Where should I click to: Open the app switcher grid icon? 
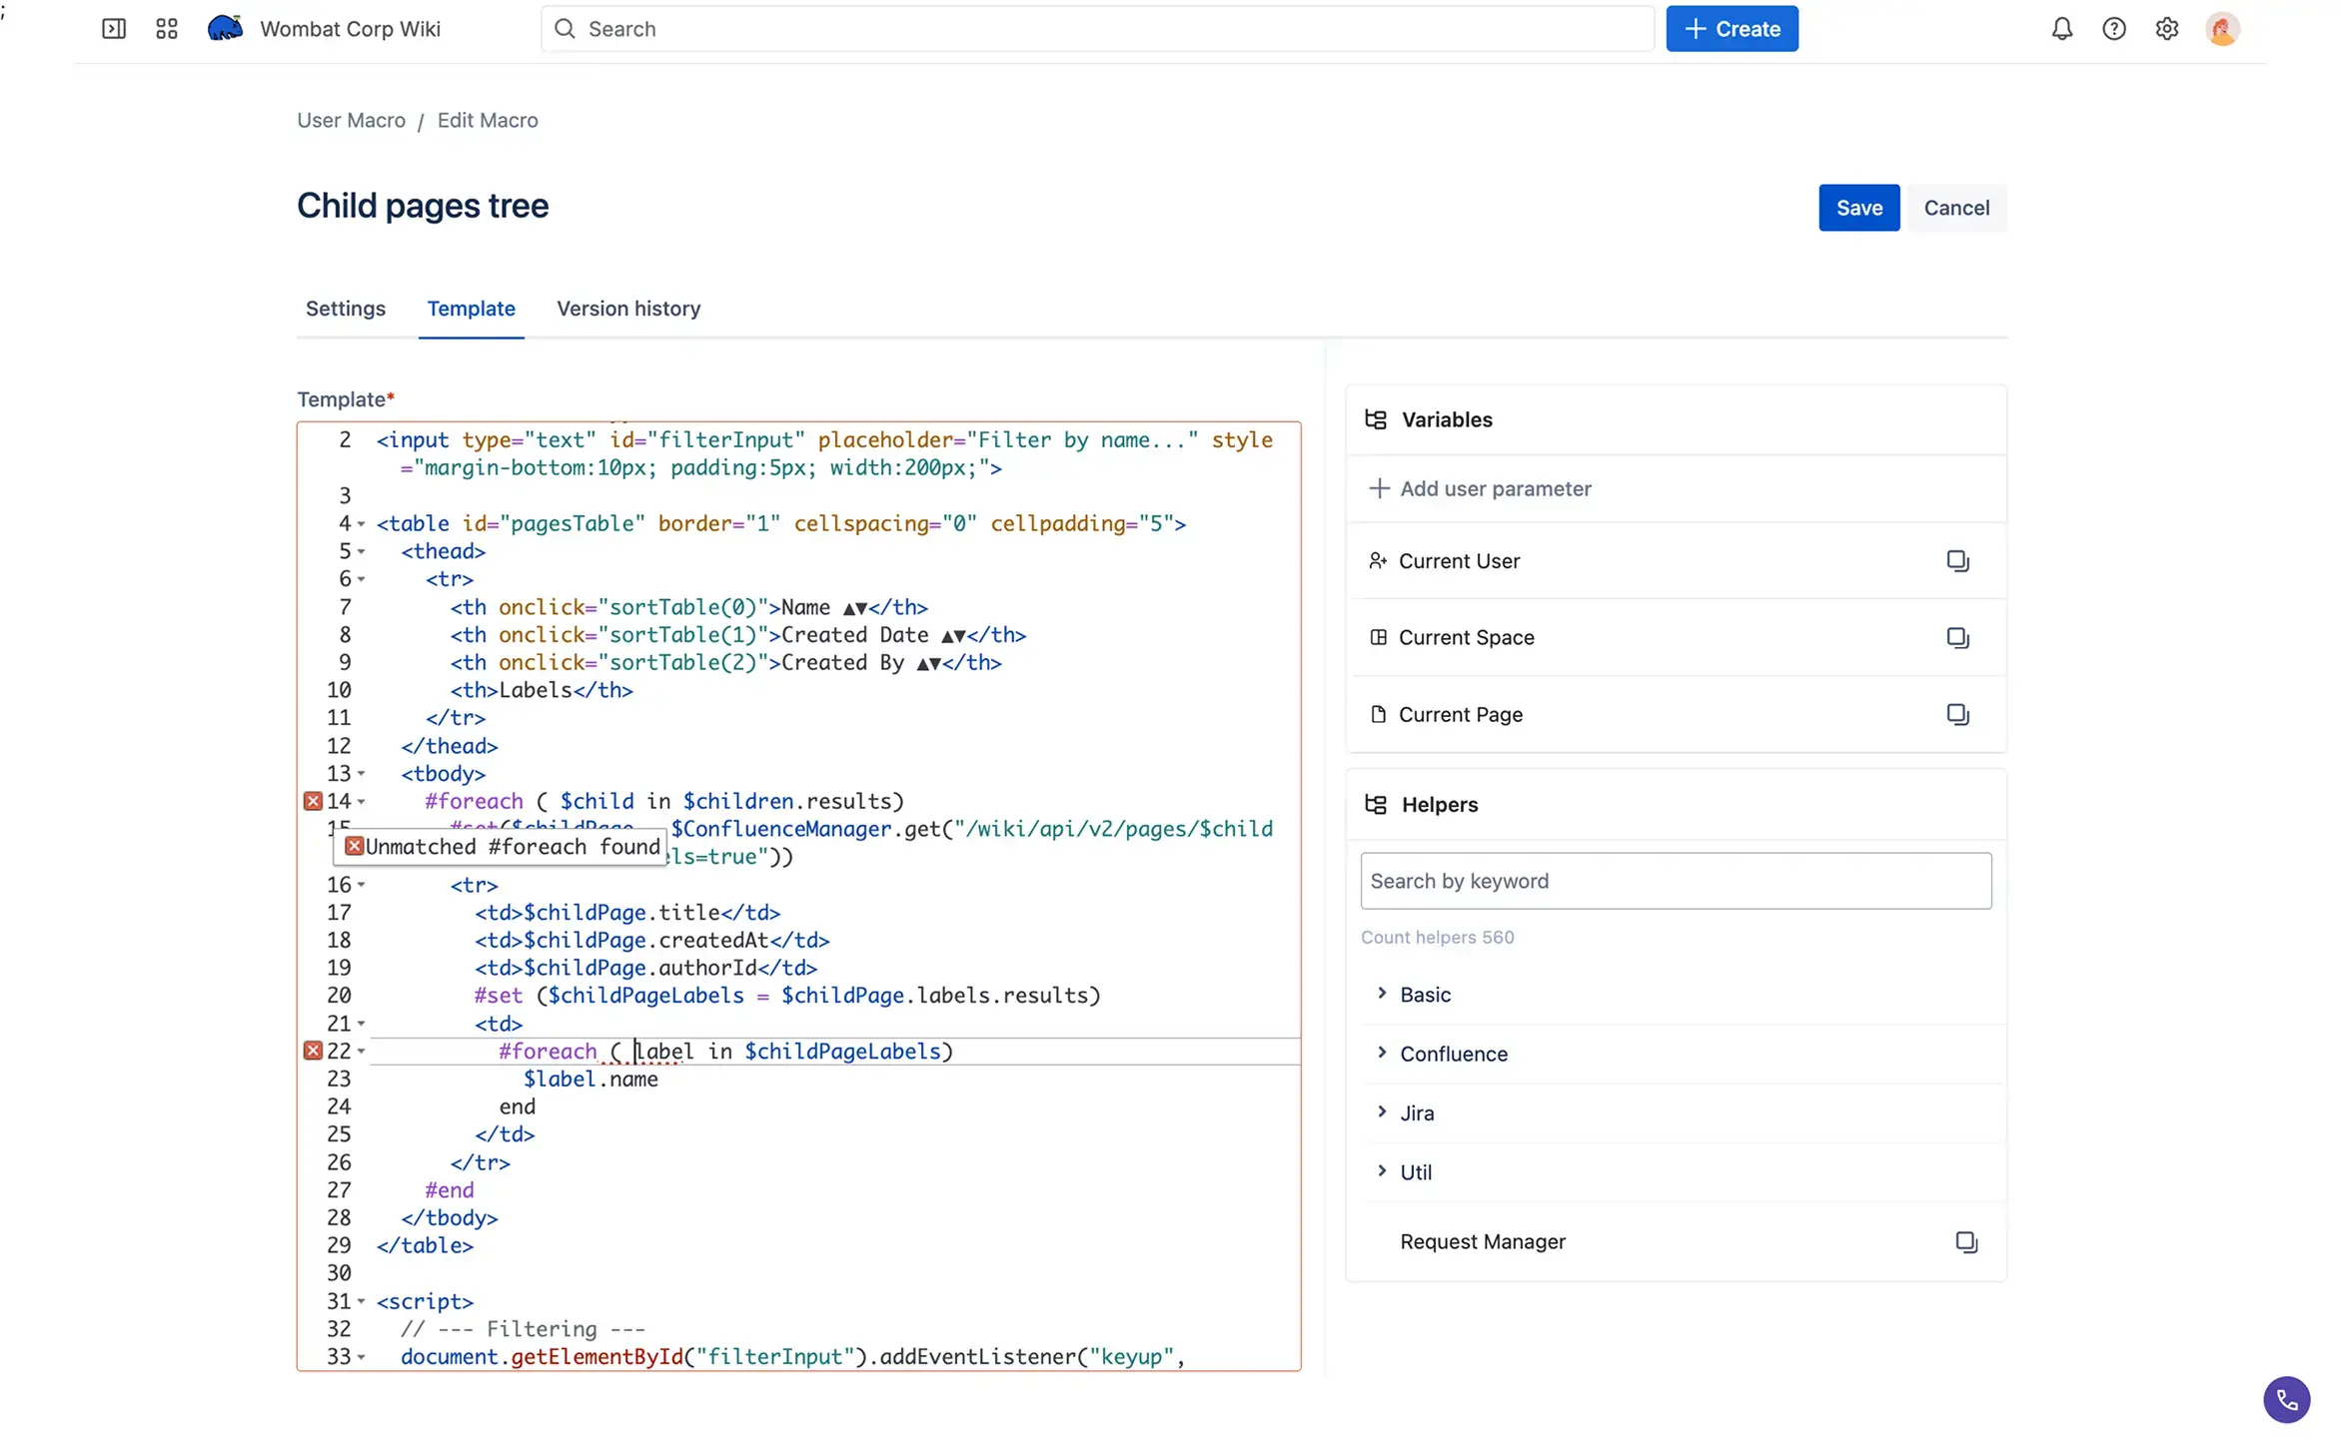[x=167, y=29]
